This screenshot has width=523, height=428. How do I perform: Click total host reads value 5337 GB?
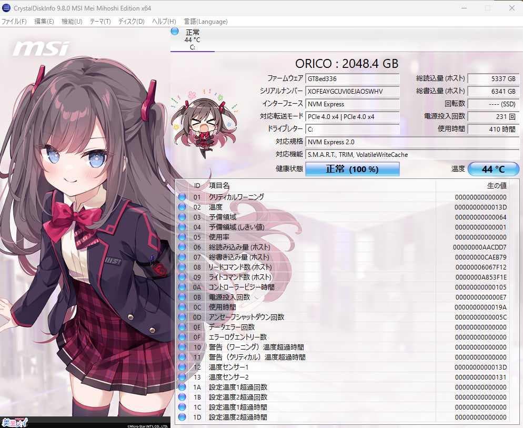[494, 79]
